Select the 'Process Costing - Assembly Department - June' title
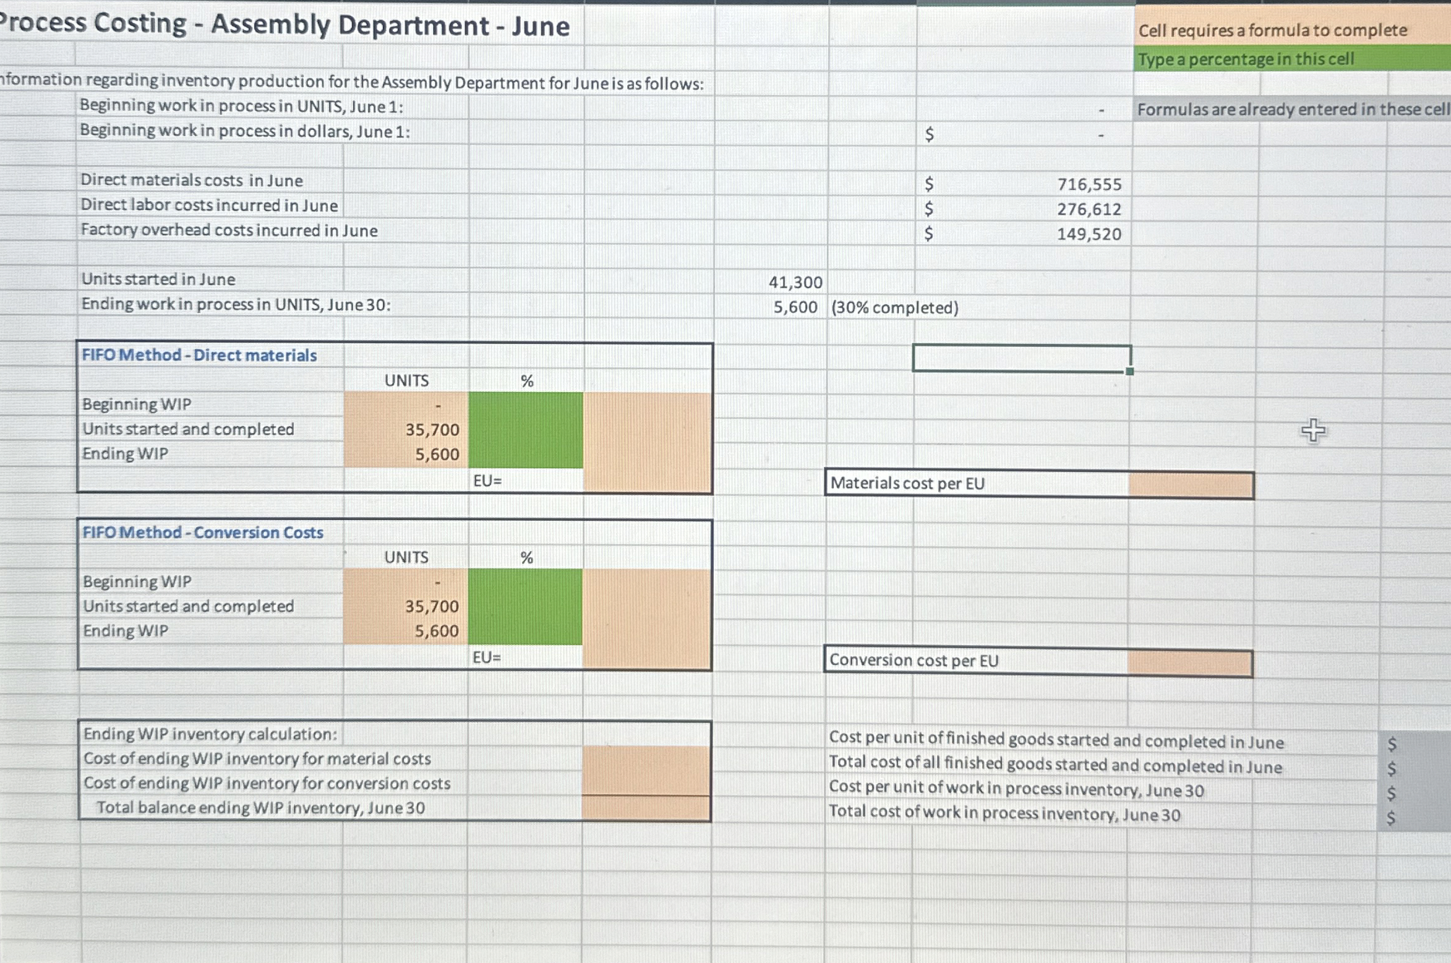Screen dimensions: 1451x963 pyautogui.click(x=285, y=25)
